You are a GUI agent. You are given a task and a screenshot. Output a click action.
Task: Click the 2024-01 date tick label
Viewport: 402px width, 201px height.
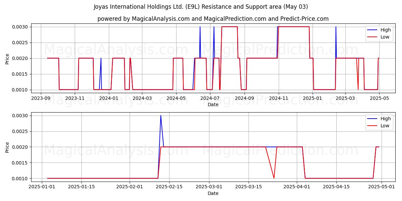109,98
